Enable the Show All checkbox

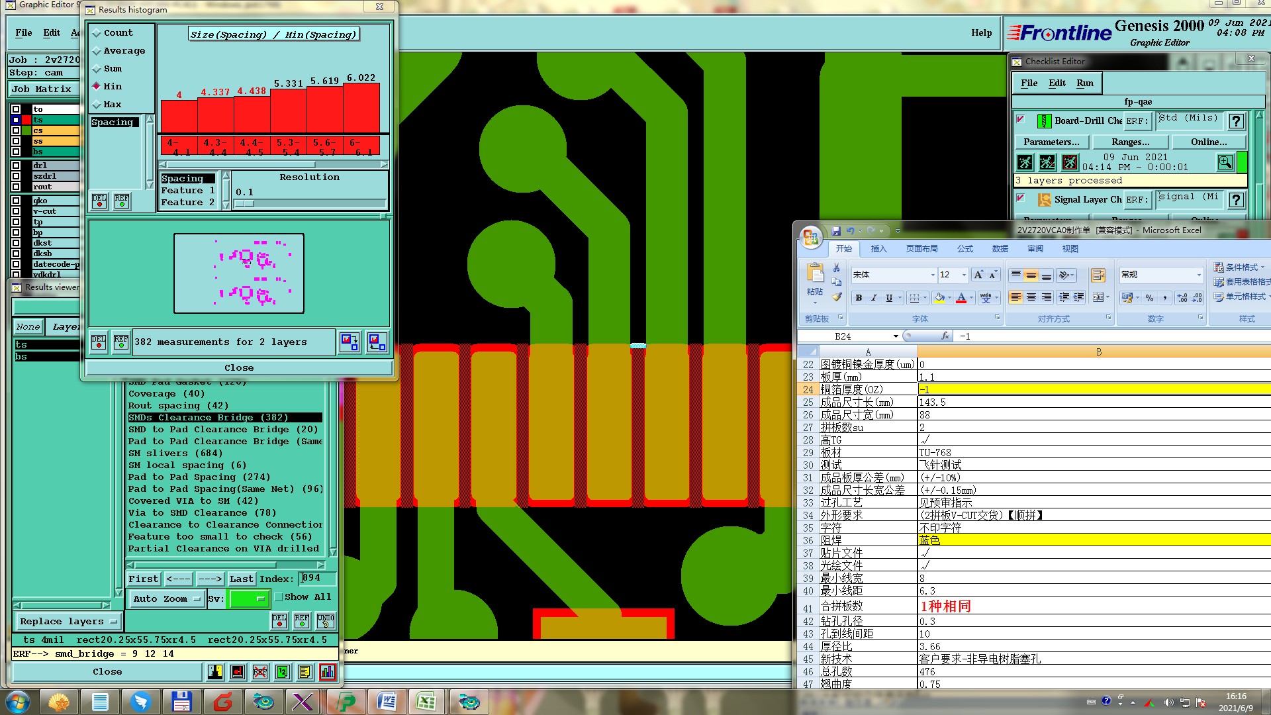point(279,597)
